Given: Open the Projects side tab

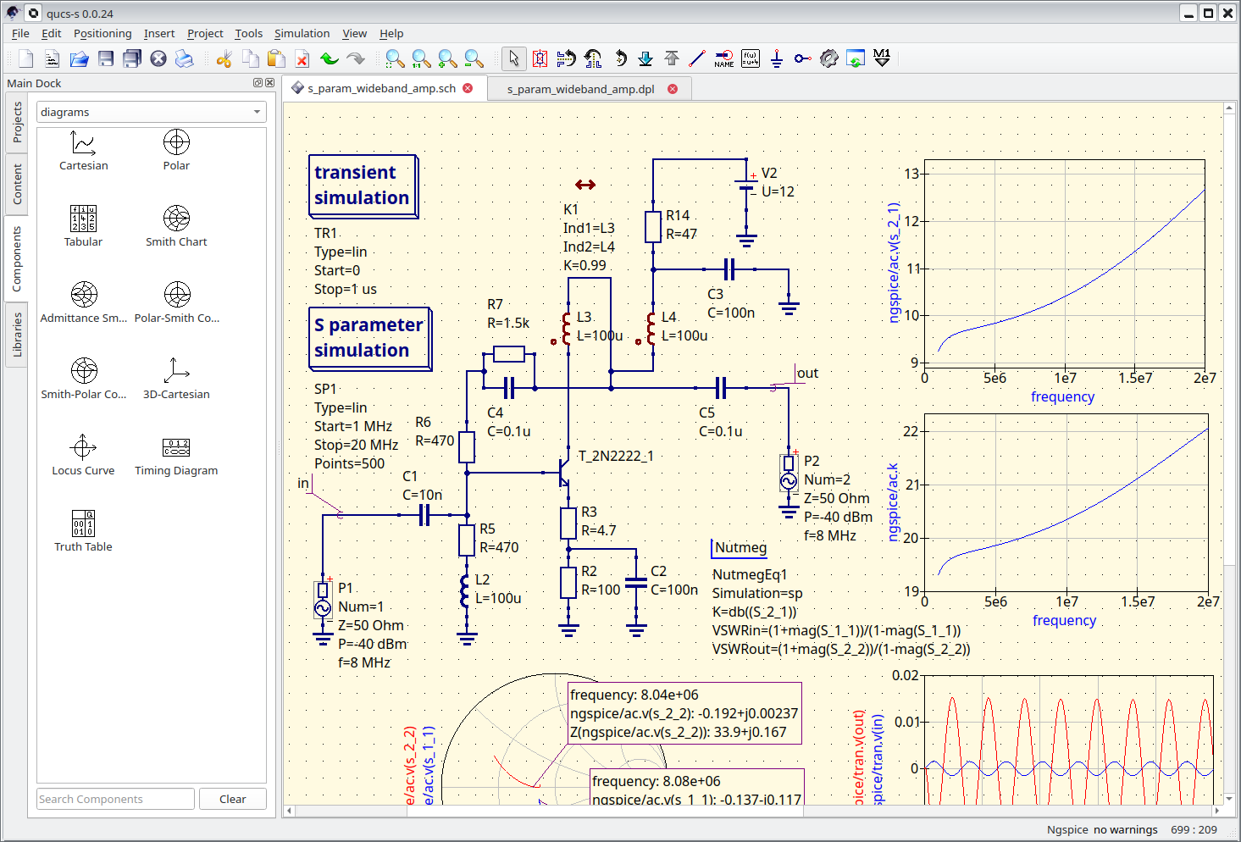Looking at the screenshot, I should 17,123.
